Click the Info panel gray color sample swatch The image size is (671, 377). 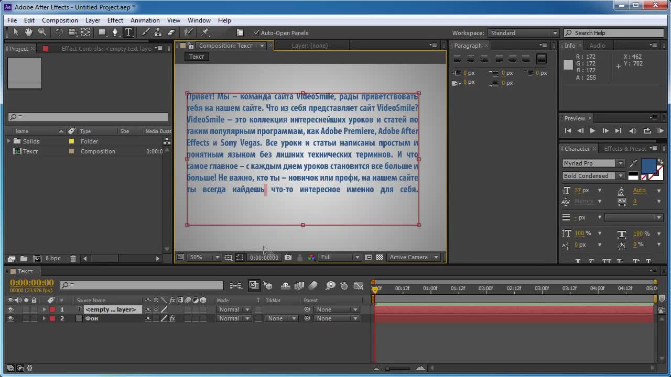coord(568,65)
